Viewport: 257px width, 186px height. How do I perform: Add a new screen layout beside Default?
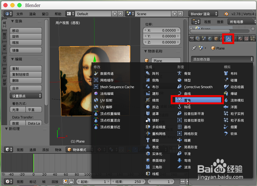(x=115, y=14)
